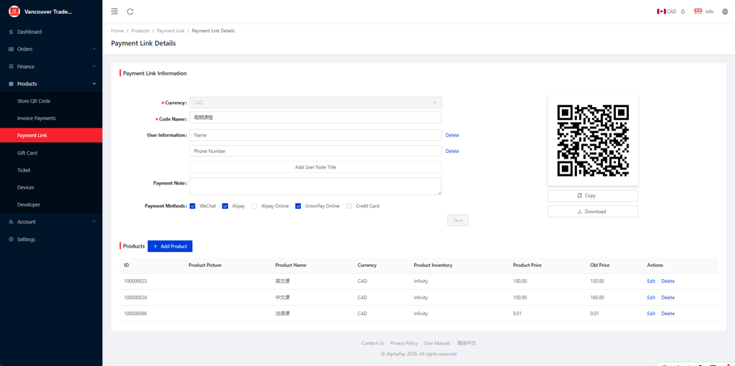Enable the Alipay Online checkbox

point(254,206)
